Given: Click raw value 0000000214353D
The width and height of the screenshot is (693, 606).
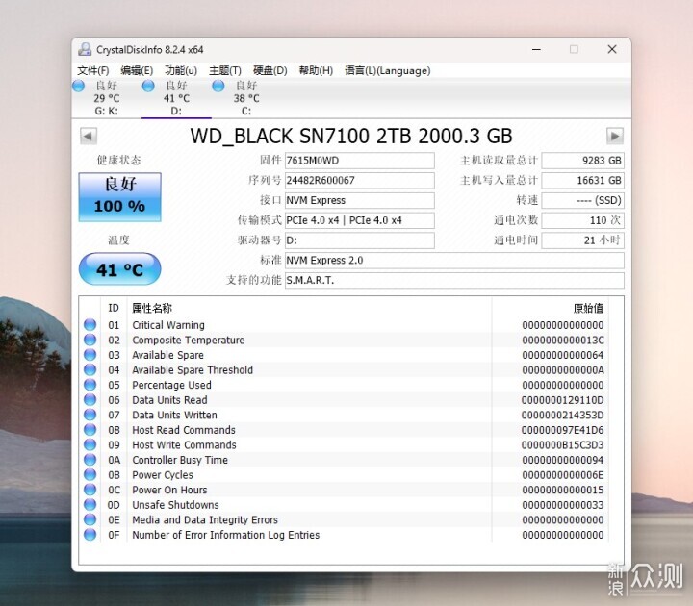Looking at the screenshot, I should pos(563,416).
